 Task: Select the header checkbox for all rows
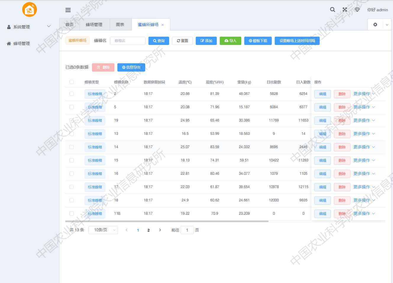pyautogui.click(x=72, y=82)
